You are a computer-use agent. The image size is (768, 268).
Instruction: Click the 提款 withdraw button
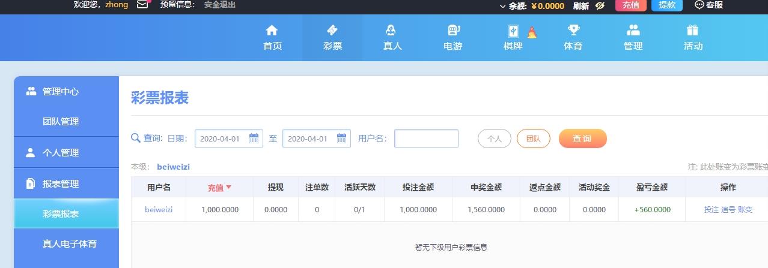667,5
